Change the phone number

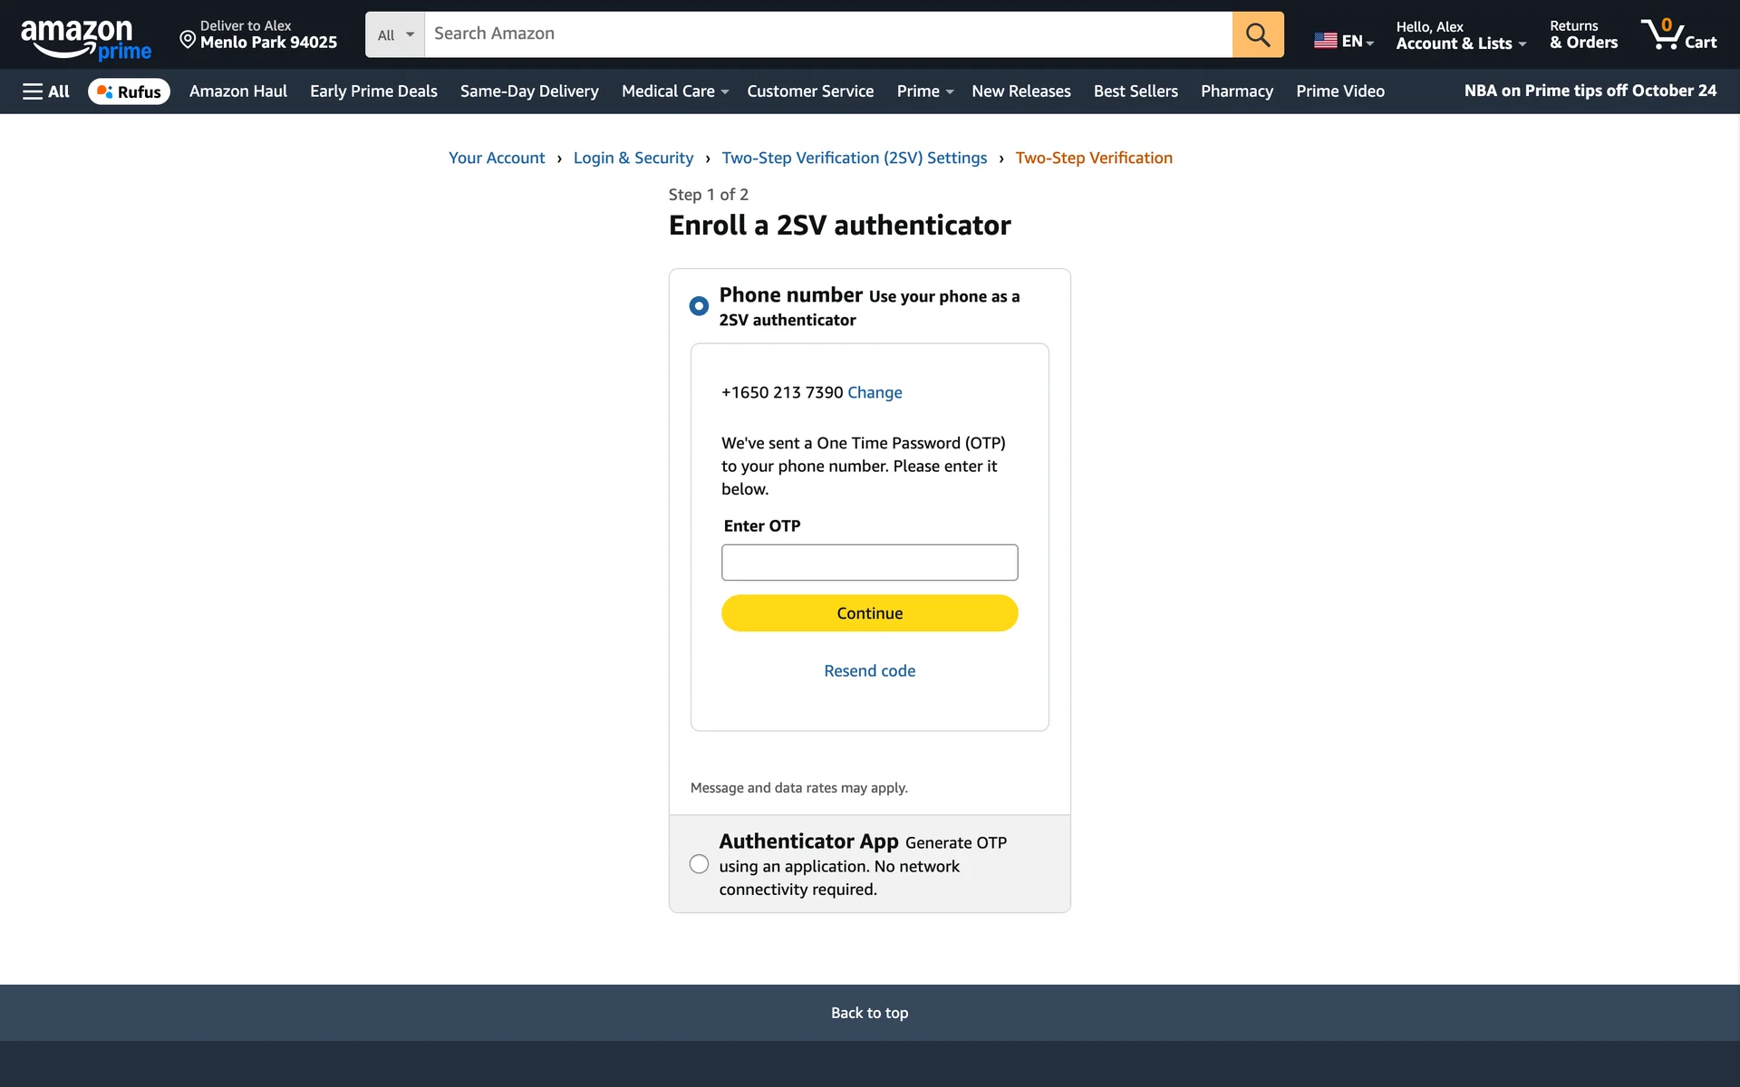pos(875,392)
